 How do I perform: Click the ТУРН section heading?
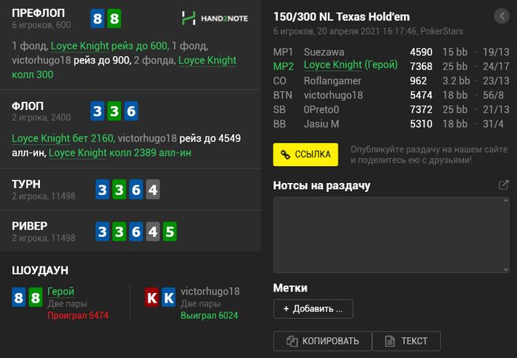pos(26,184)
